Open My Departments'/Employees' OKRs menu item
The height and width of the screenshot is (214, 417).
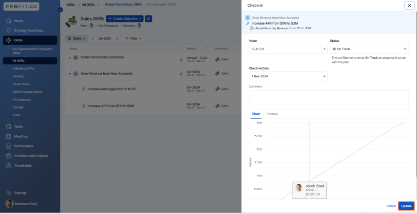[x=33, y=51]
